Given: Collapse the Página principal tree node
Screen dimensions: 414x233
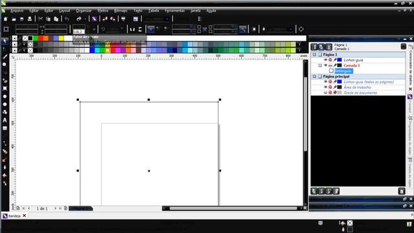Looking at the screenshot, I should [314, 76].
